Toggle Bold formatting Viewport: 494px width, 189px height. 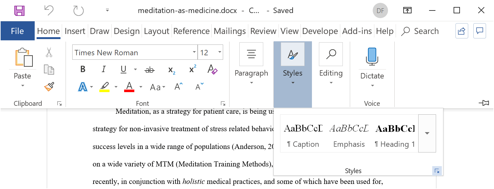[x=83, y=70]
